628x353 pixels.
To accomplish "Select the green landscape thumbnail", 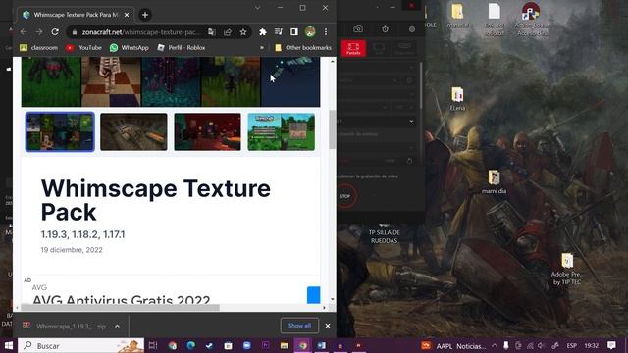I will click(x=282, y=131).
